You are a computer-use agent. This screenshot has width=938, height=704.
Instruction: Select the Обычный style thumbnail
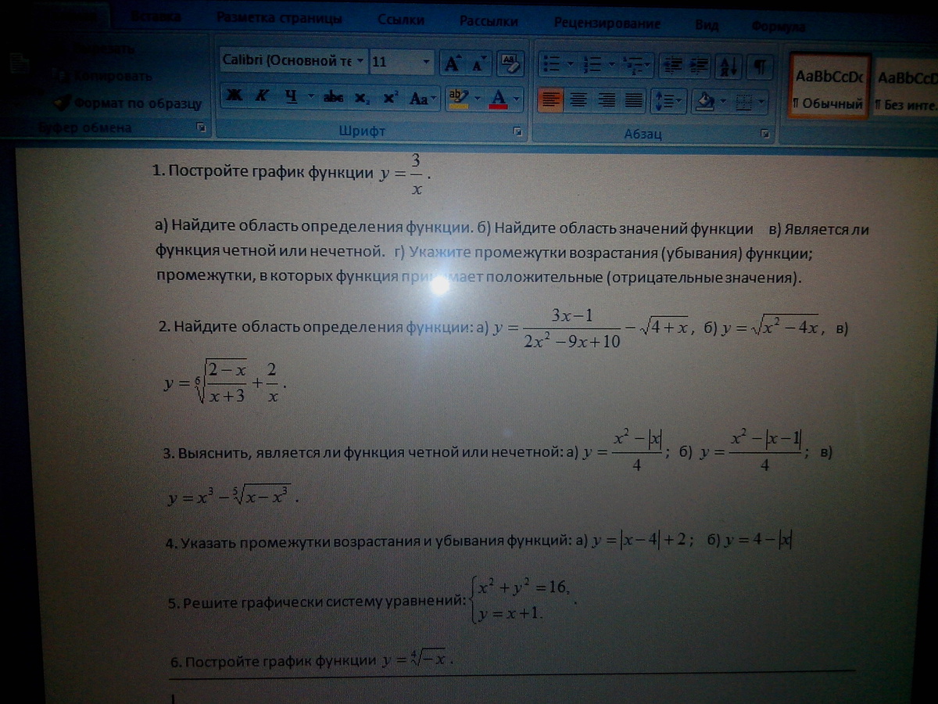tap(829, 86)
